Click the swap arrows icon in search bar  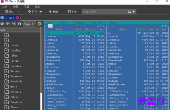tap(130, 12)
